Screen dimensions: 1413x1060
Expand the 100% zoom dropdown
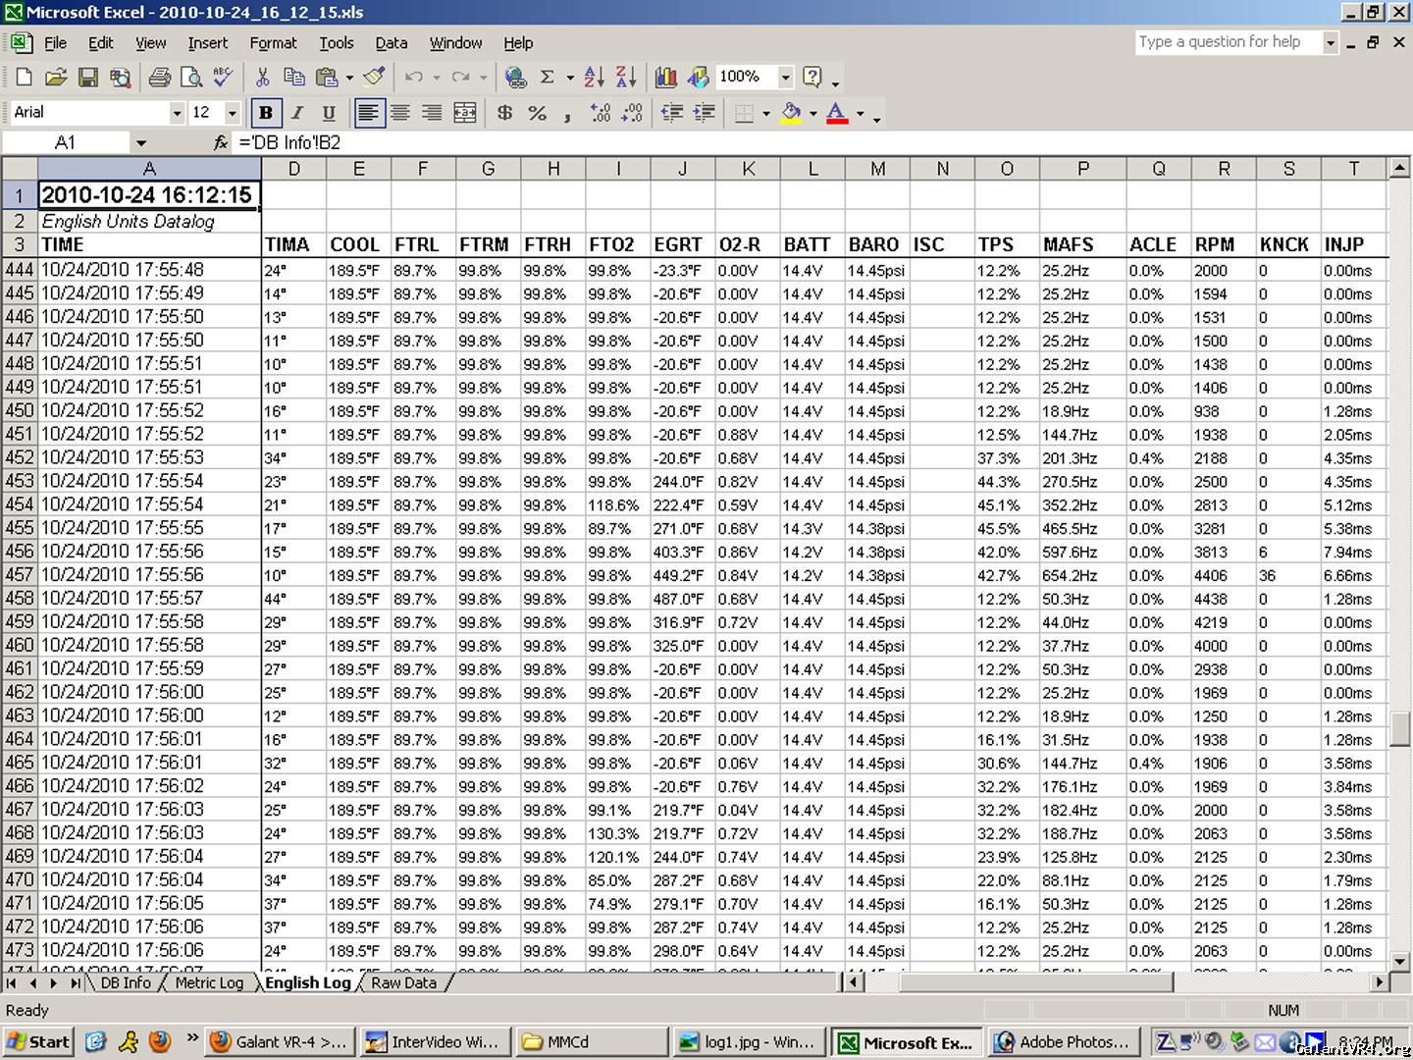coord(785,78)
